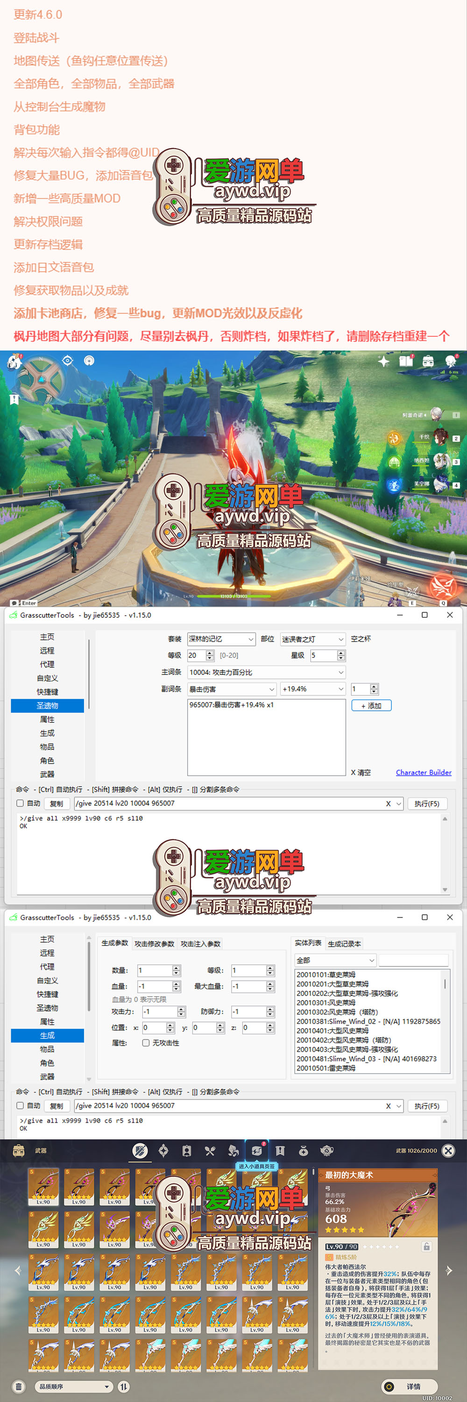Screen dimensions: 467x1402
Task: Open the 套装 dropdown showing 深林的记忆
Action: point(221,639)
